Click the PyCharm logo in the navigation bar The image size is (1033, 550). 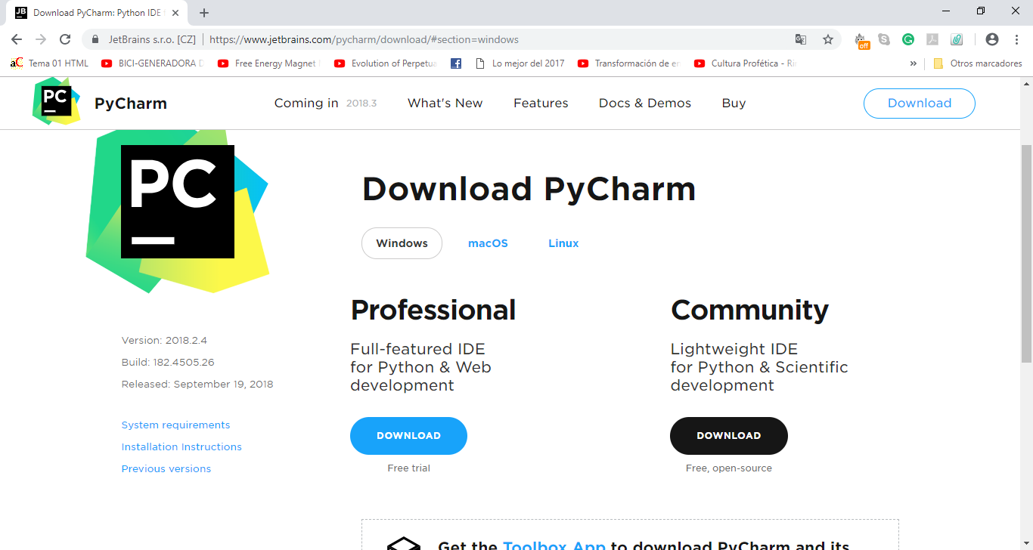[56, 101]
